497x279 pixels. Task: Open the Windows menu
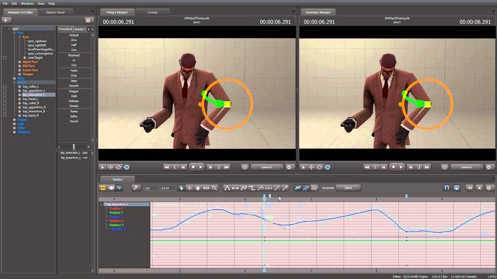27,3
